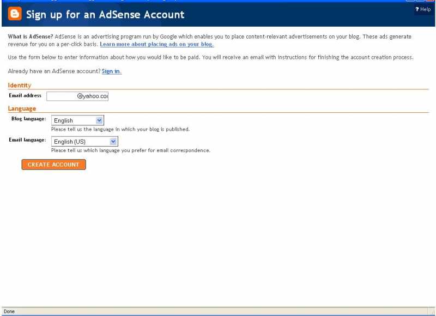This screenshot has height=316, width=436.
Task: Click the Sign up for an AdSense Account title
Action: tap(104, 14)
